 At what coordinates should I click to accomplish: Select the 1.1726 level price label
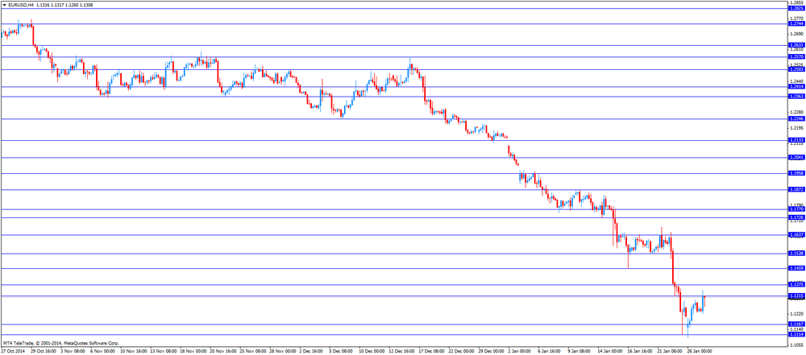[x=796, y=218]
